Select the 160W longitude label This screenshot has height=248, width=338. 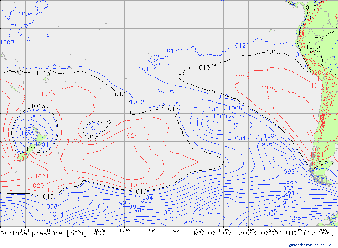[100, 230]
